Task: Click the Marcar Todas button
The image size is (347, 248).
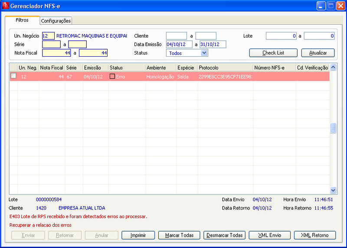Action: tap(179, 235)
